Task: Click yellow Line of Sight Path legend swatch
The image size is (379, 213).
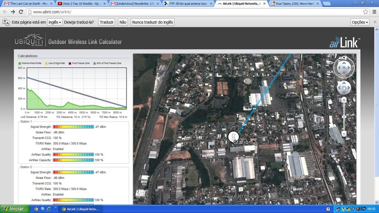Action: (x=46, y=63)
